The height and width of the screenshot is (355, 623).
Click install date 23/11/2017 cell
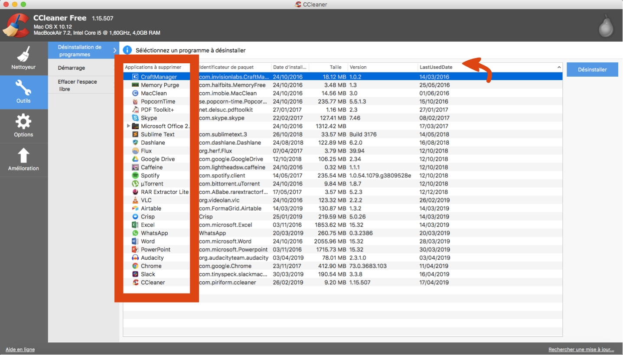pos(288,266)
